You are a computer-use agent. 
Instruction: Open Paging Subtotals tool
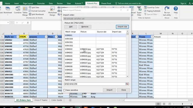[x=152, y=11]
